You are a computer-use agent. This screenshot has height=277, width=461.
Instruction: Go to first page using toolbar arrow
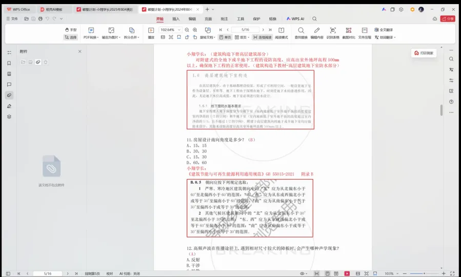pos(221,30)
